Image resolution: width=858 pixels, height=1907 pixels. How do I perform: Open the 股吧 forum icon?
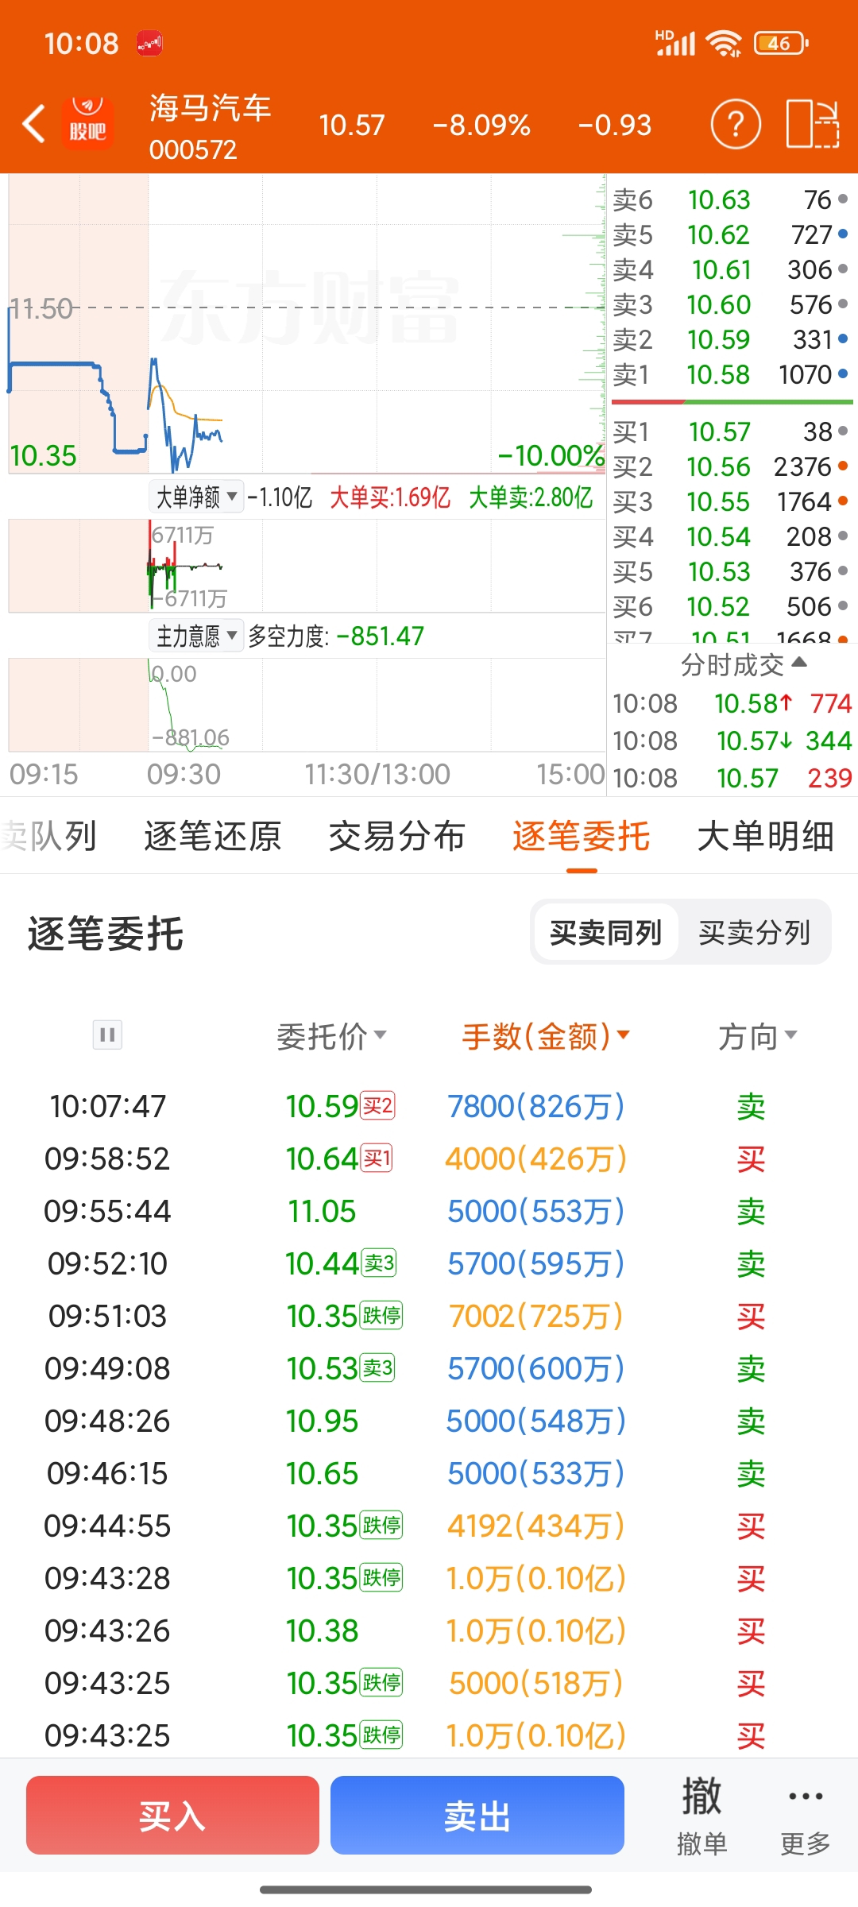87,123
